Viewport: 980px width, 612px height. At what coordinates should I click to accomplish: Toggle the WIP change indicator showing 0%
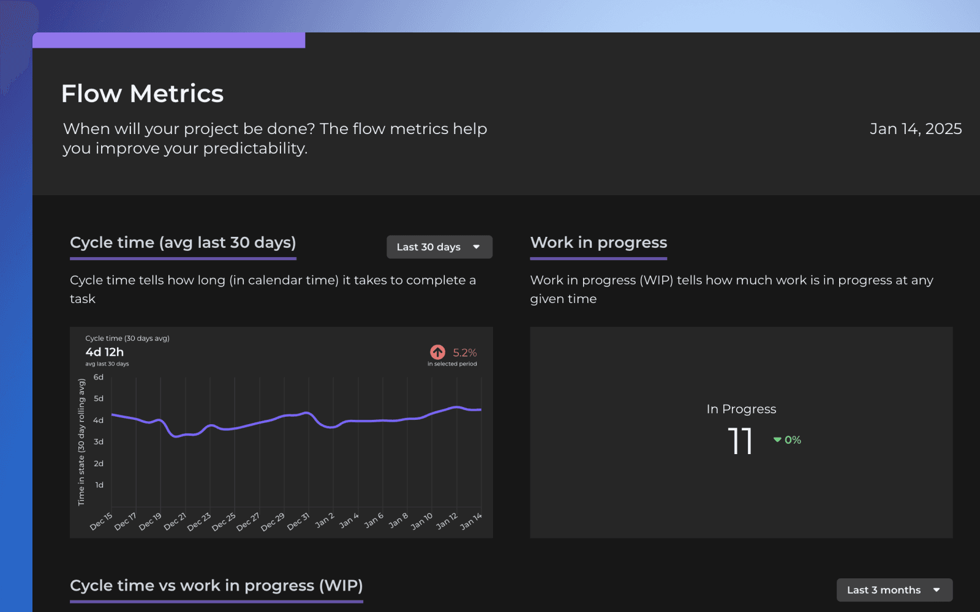click(x=787, y=439)
